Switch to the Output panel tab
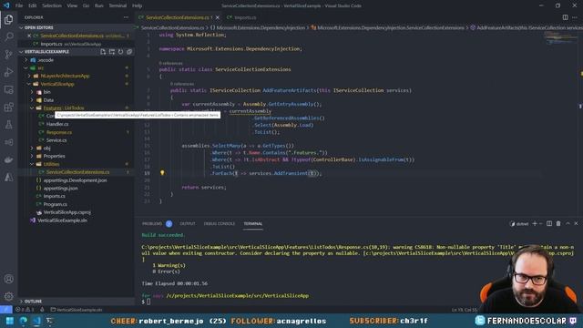Screen dimensions: 583x328 point(188,223)
